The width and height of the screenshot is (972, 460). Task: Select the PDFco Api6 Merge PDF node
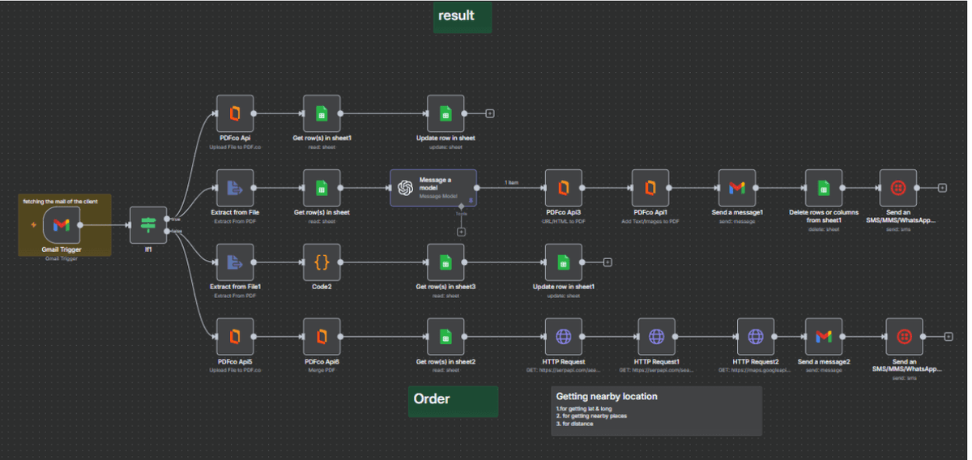click(x=322, y=337)
